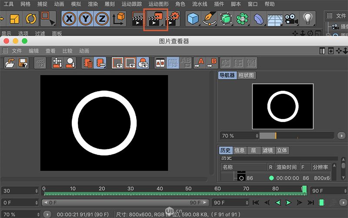Click the 30 frame rate field arrows
The image size is (348, 218).
(x=37, y=191)
